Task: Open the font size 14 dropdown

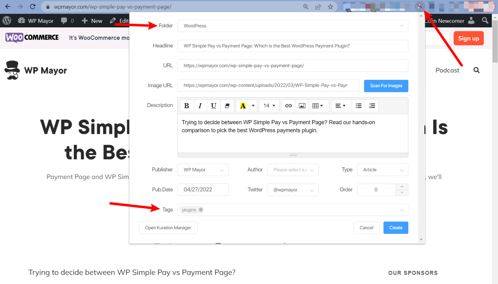Action: (269, 106)
